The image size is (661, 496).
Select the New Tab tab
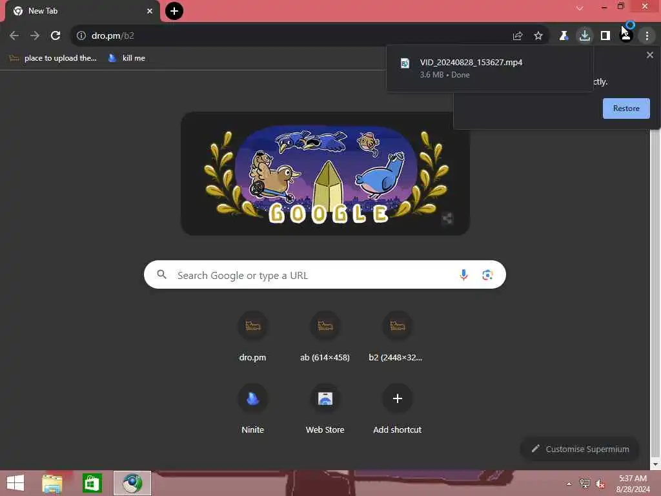(82, 11)
